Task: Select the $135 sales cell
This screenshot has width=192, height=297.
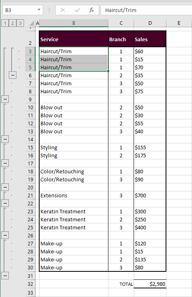Action: point(150,259)
